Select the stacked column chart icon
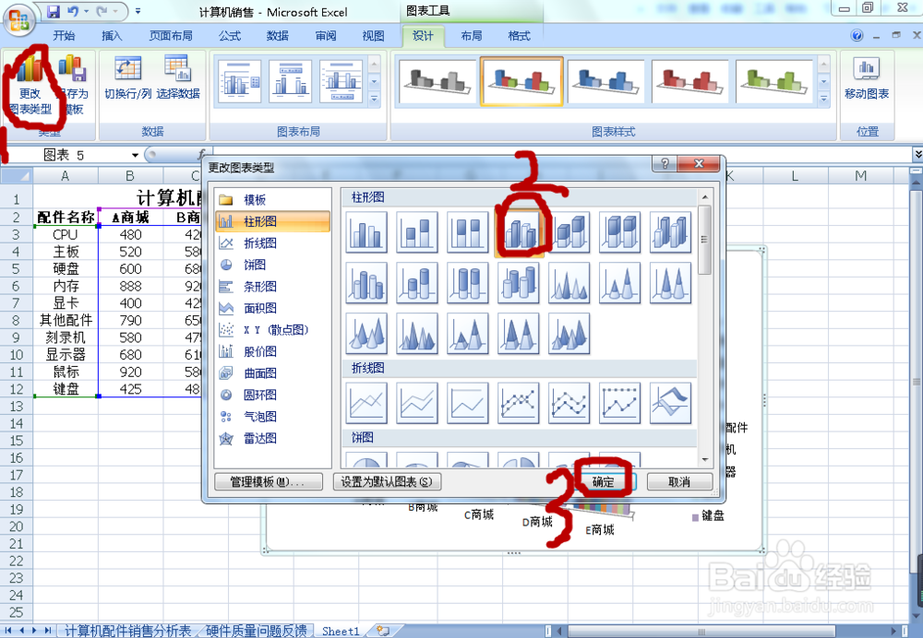Image resolution: width=923 pixels, height=638 pixels. (417, 232)
